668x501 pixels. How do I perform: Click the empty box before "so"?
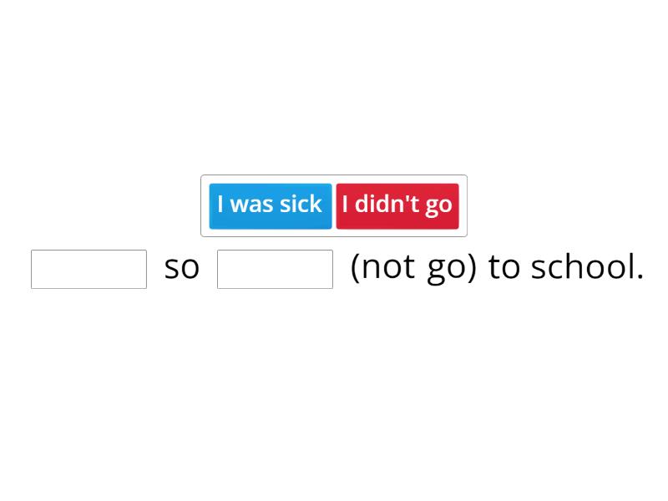pyautogui.click(x=89, y=269)
